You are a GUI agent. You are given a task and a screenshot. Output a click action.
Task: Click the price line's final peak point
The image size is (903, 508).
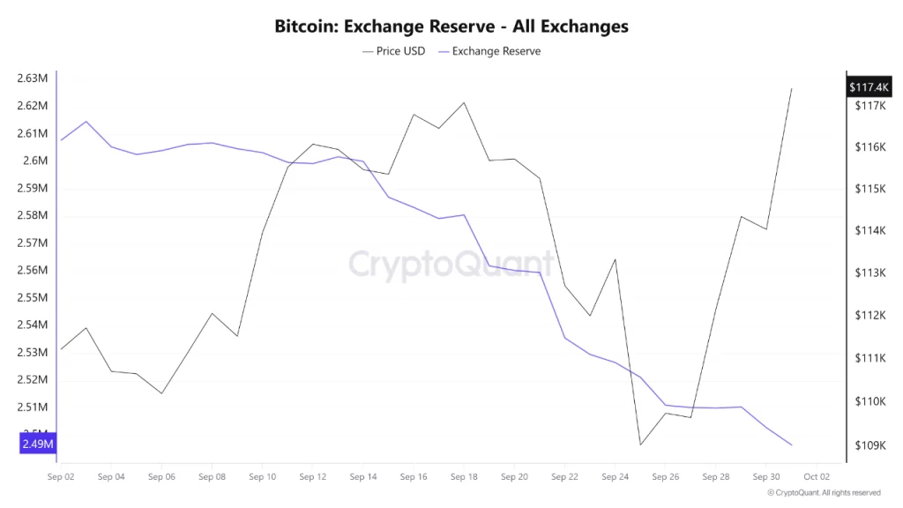(x=791, y=89)
